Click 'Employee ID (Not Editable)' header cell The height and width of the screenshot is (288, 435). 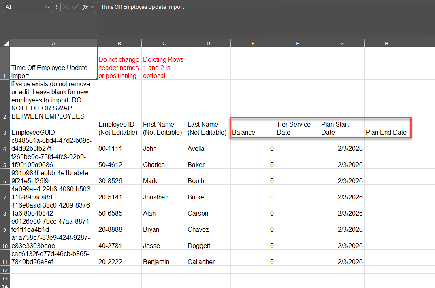click(119, 128)
